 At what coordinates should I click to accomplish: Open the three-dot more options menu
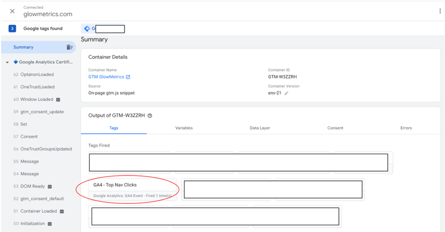click(x=440, y=11)
